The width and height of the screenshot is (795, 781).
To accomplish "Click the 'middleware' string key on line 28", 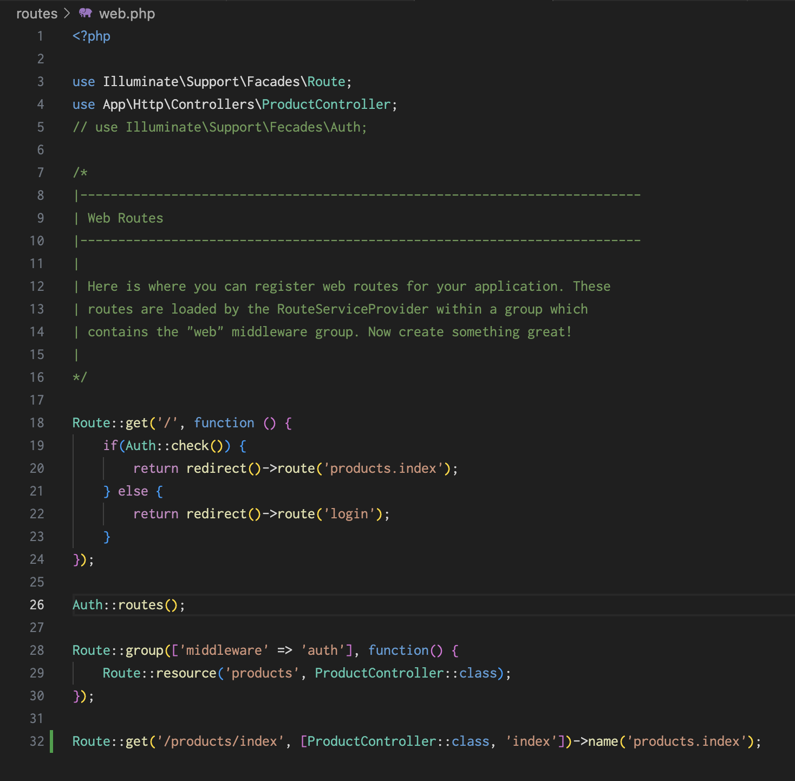I will 224,650.
